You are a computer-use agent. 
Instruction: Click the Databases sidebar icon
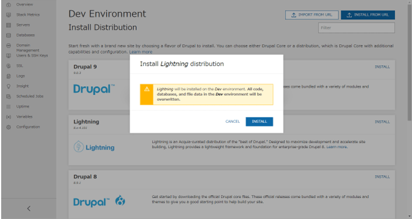point(9,36)
